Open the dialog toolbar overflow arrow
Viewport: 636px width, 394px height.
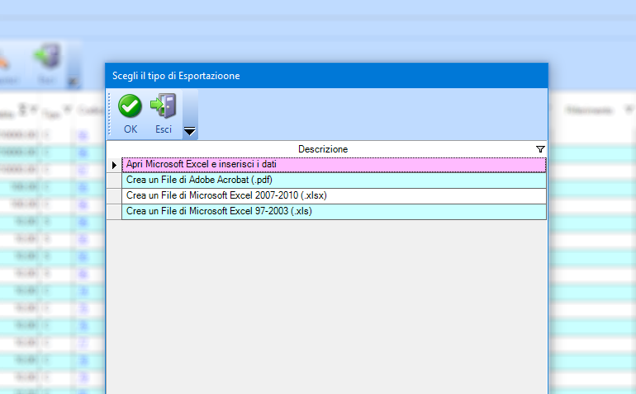pos(189,131)
